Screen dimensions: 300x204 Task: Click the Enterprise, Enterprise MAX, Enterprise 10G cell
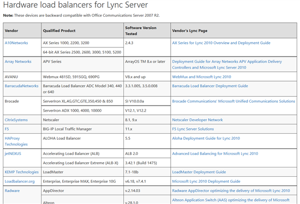tap(82, 182)
